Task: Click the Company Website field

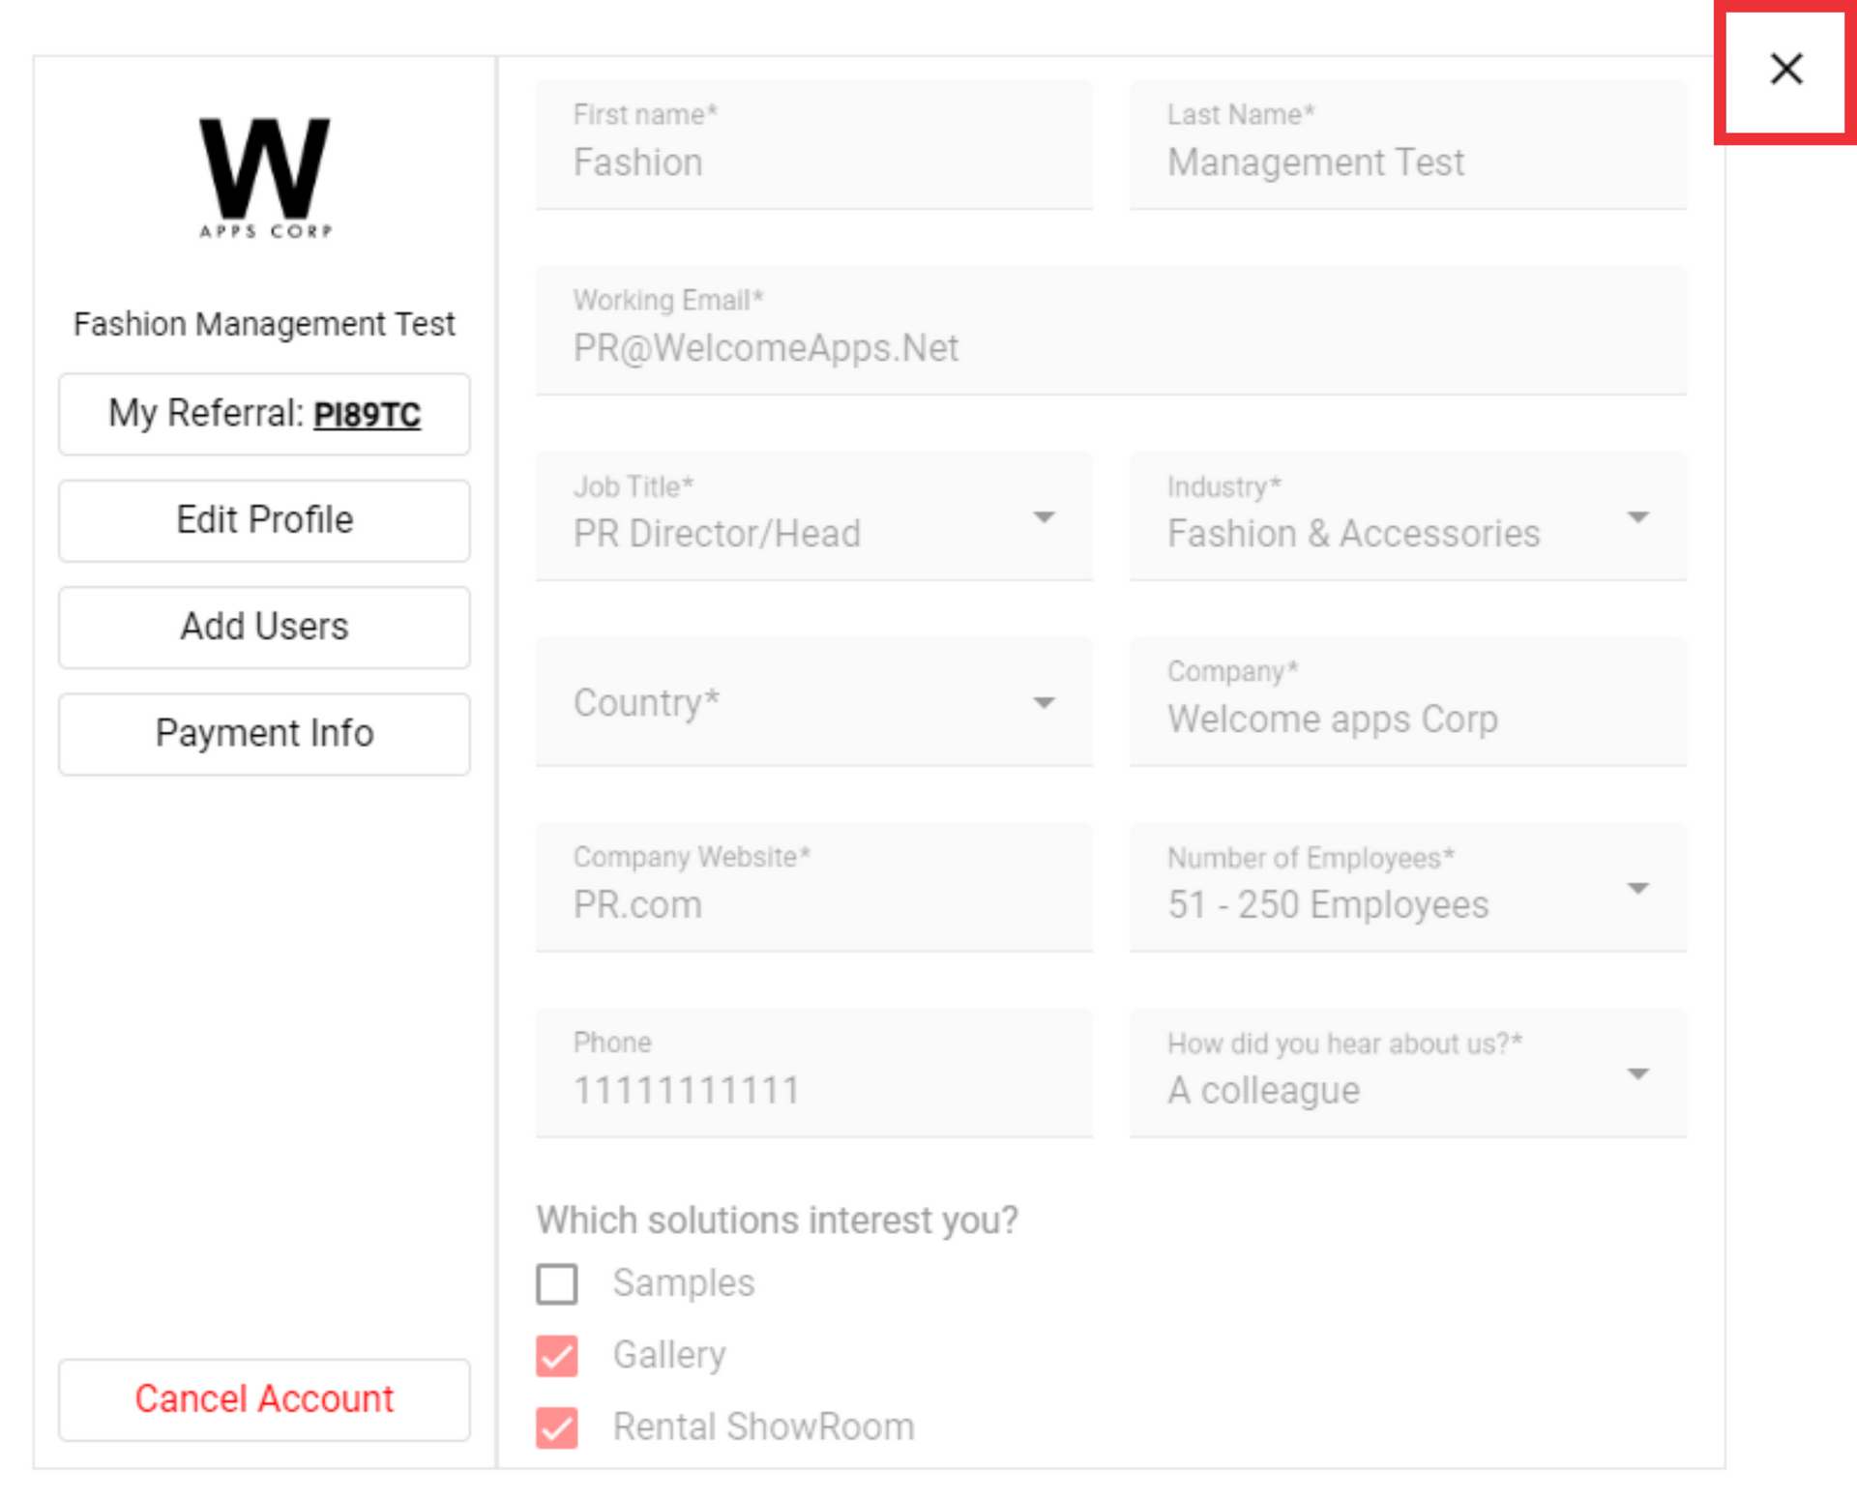Action: coord(814,888)
